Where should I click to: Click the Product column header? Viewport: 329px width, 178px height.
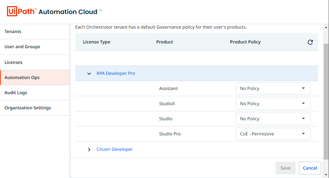pyautogui.click(x=165, y=42)
